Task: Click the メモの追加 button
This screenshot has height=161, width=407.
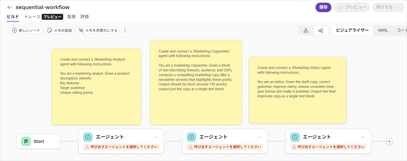Action: pyautogui.click(x=59, y=31)
